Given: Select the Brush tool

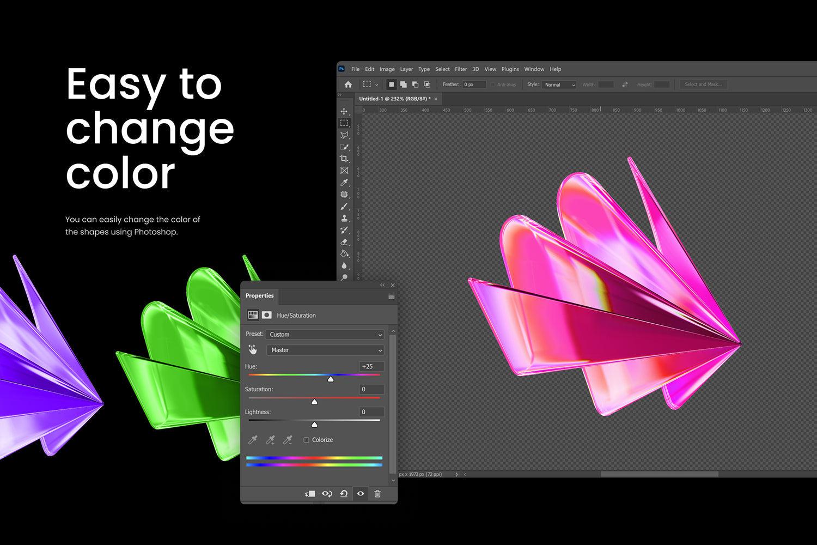Looking at the screenshot, I should pyautogui.click(x=344, y=206).
